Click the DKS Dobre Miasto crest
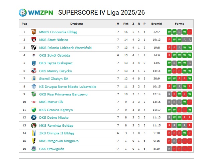 (x=34, y=117)
